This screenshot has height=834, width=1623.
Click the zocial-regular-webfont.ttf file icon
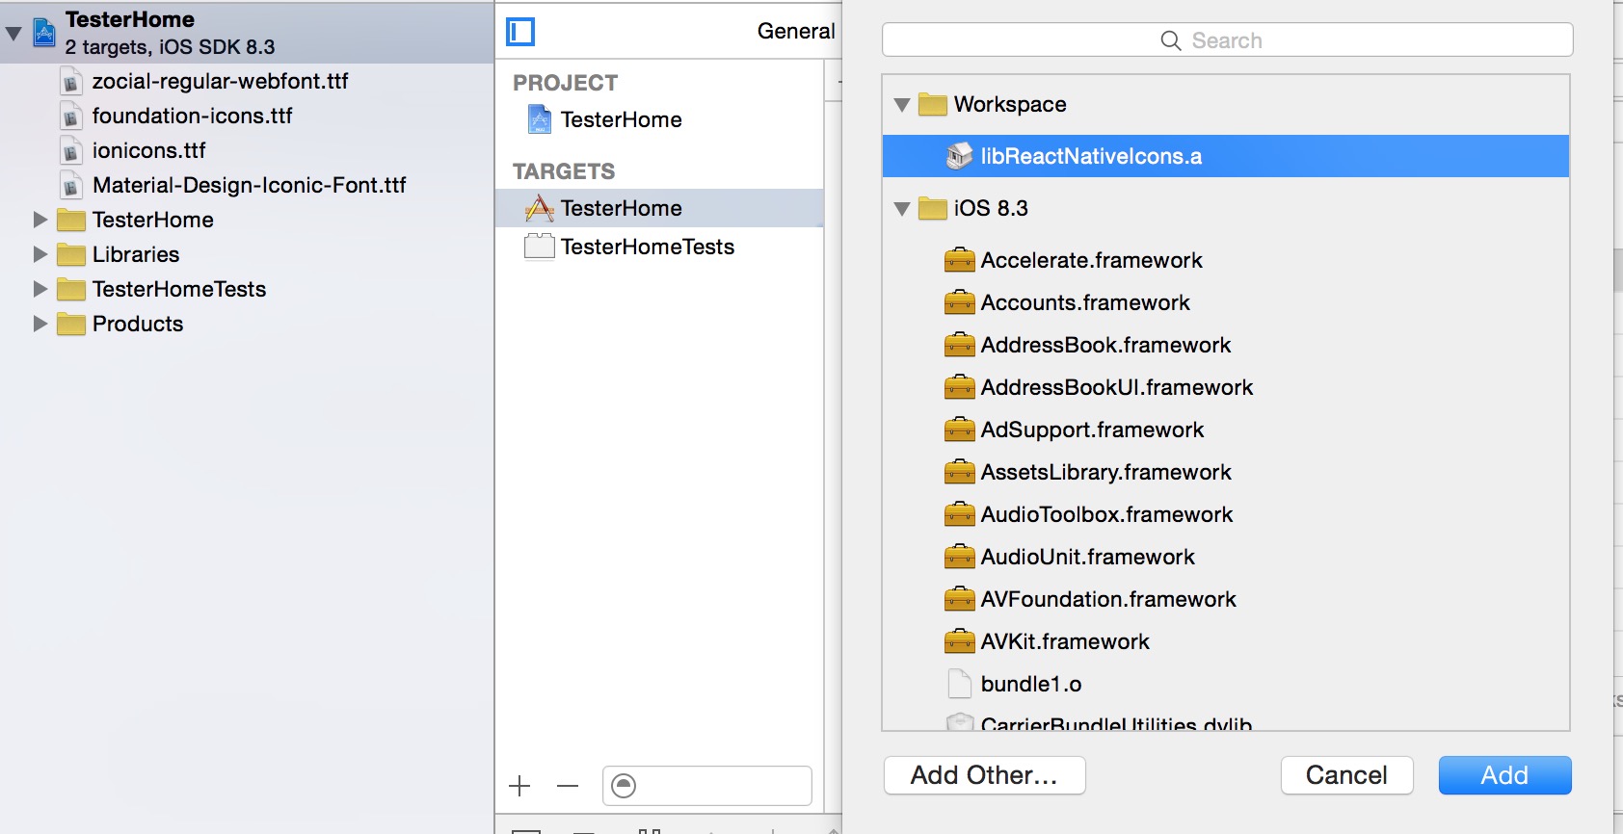[x=70, y=82]
